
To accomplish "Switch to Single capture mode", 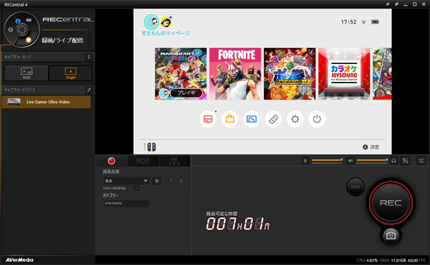I will (x=71, y=73).
